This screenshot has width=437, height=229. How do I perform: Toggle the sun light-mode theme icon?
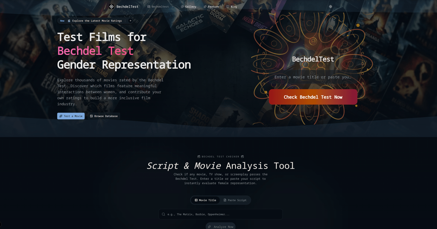(x=331, y=7)
